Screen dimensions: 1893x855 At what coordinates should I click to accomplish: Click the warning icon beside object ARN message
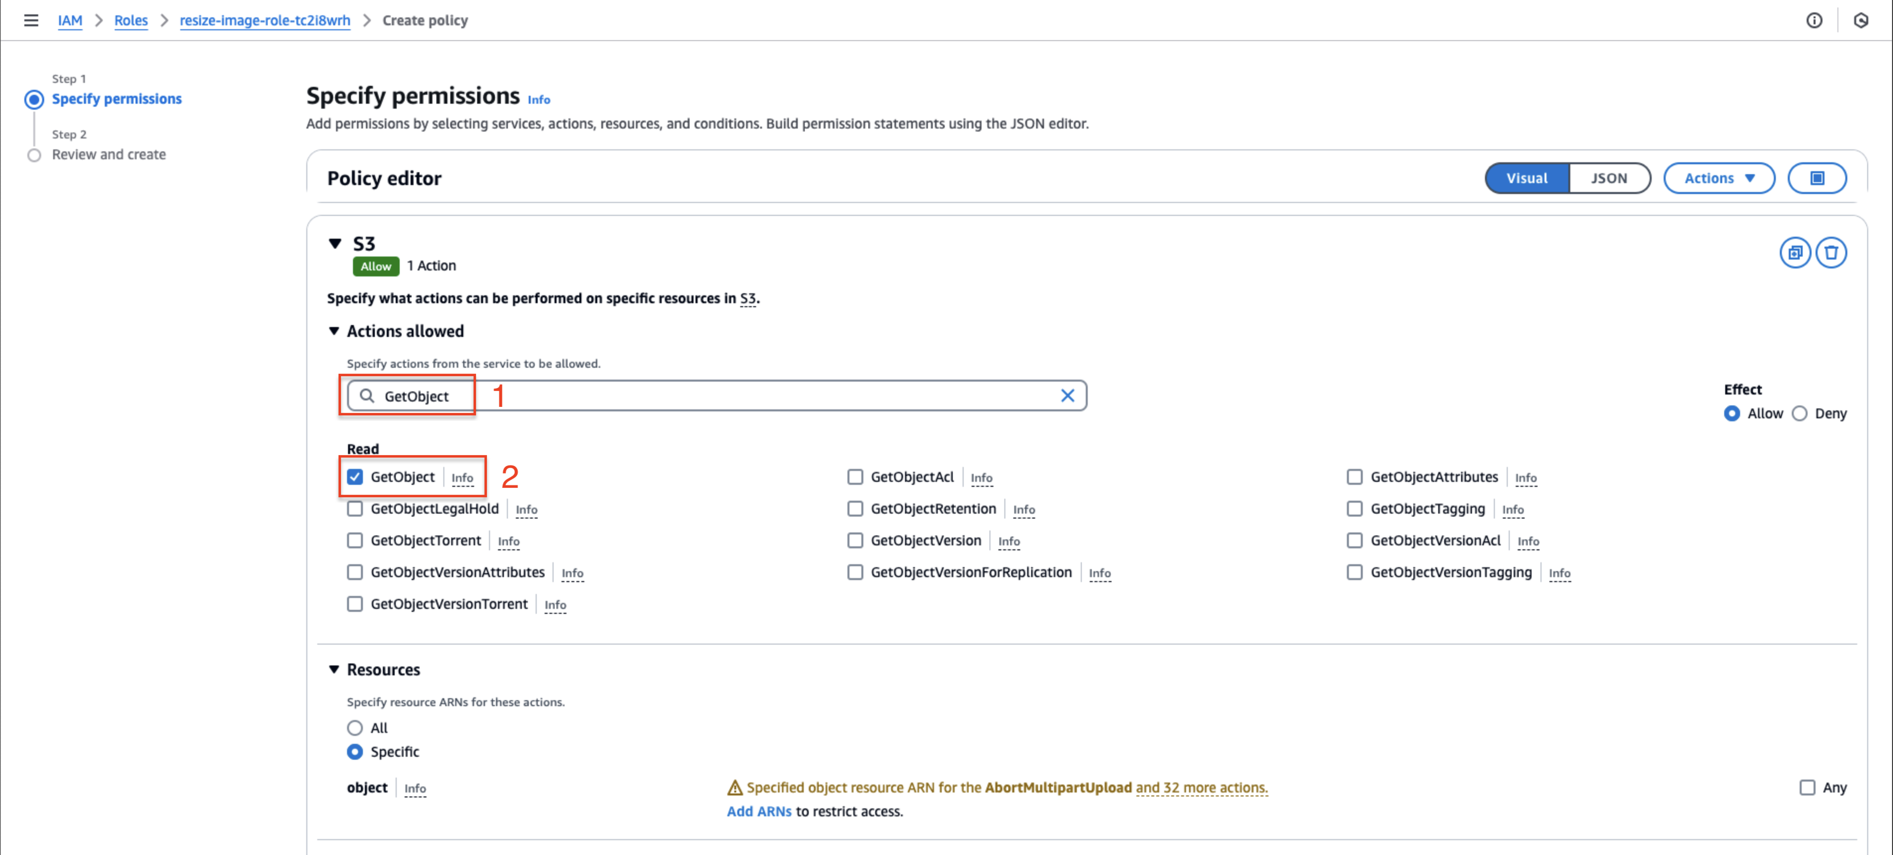(x=734, y=788)
